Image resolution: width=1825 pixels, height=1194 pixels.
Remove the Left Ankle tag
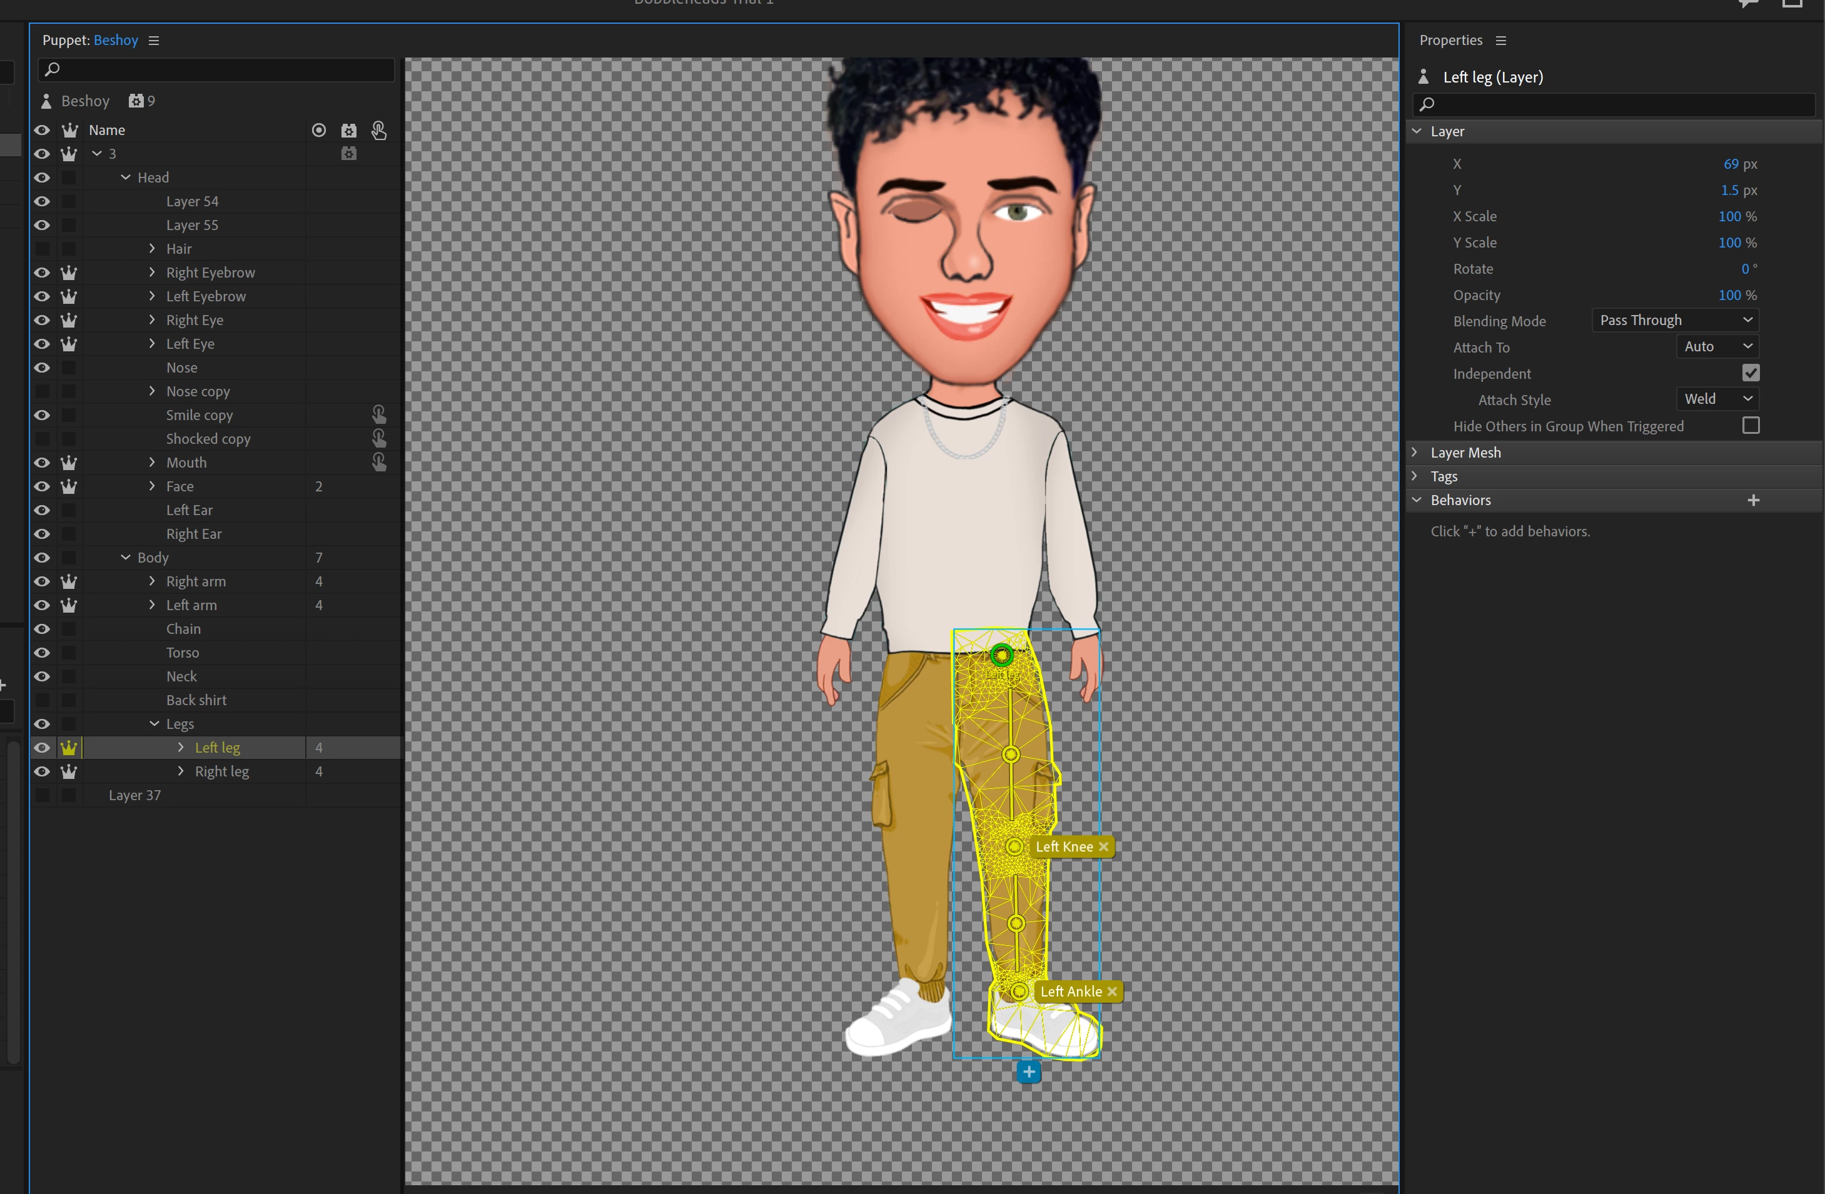[1112, 991]
